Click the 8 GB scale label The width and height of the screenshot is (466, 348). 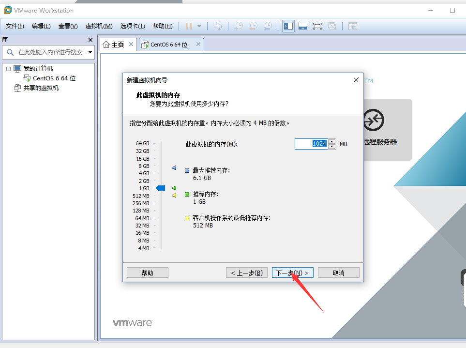tap(144, 166)
